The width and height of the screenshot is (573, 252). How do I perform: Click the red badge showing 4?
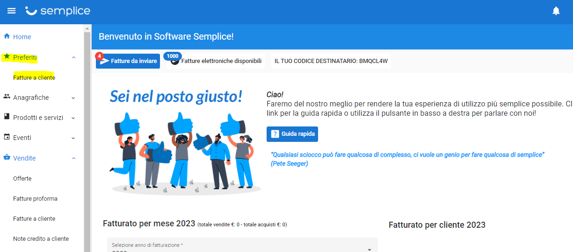click(x=99, y=56)
